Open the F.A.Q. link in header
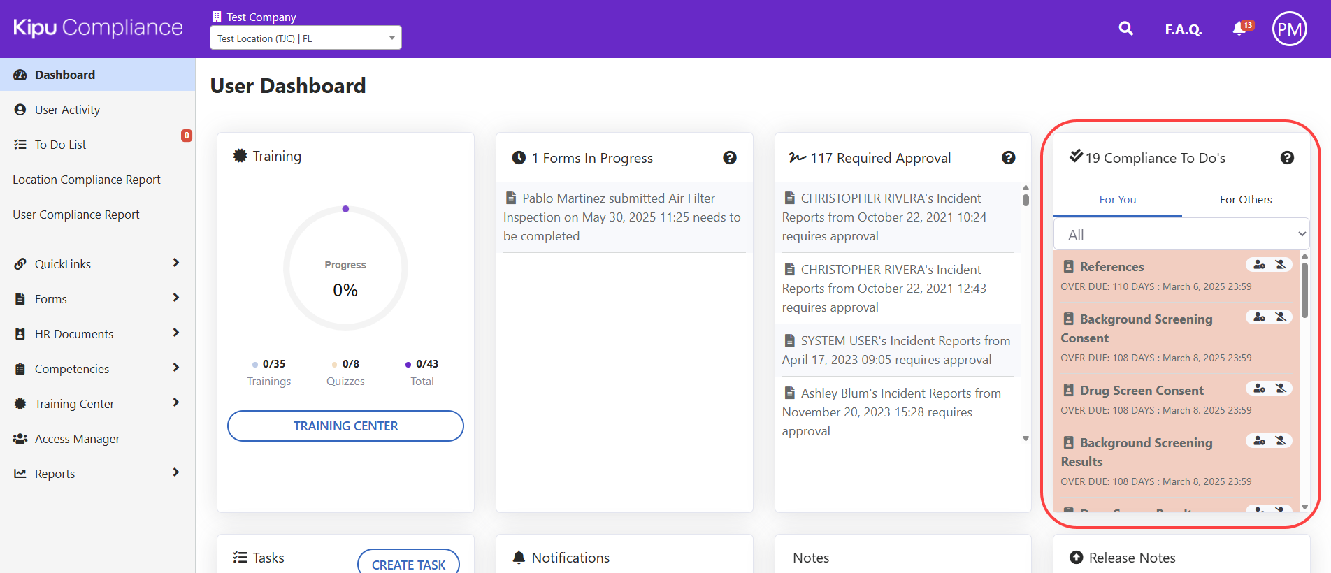Screen dimensions: 1331x573 (x=1183, y=29)
